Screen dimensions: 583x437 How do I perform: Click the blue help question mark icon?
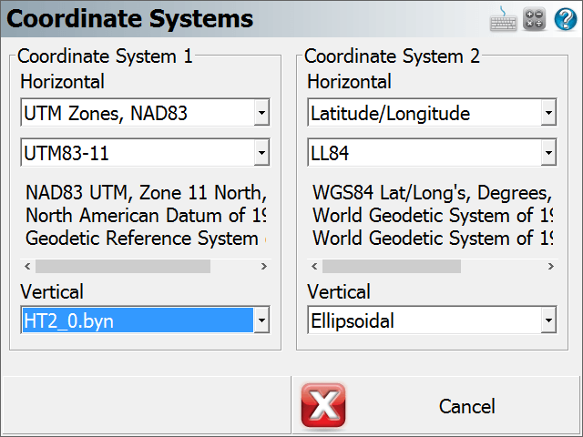[566, 19]
